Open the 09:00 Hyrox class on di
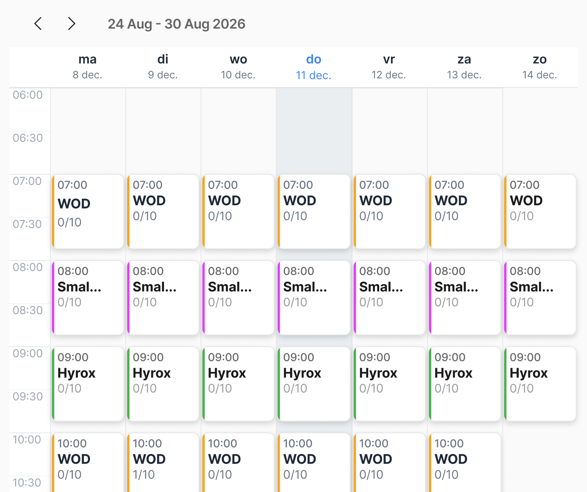The width and height of the screenshot is (587, 492). click(x=163, y=384)
